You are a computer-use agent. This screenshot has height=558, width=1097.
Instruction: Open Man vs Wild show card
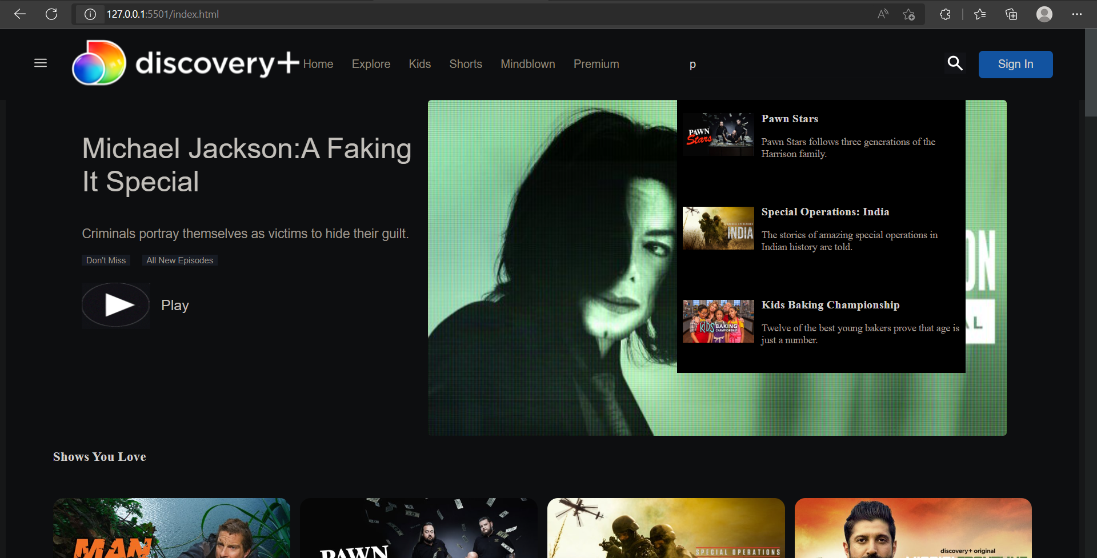[171, 528]
